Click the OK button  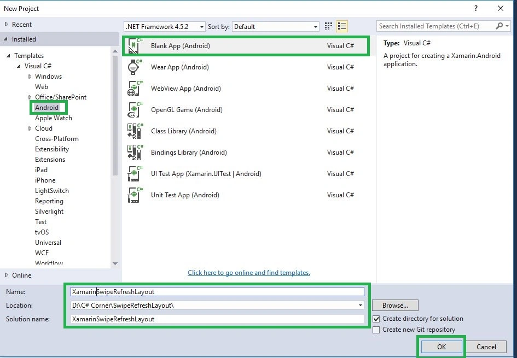click(x=441, y=347)
